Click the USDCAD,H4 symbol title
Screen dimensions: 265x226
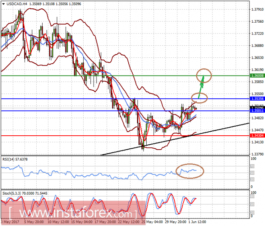(x=17, y=4)
